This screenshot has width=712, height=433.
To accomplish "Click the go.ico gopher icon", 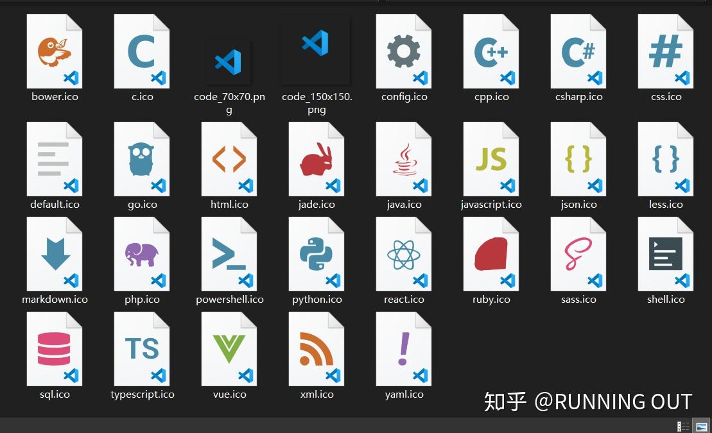I will 142,158.
